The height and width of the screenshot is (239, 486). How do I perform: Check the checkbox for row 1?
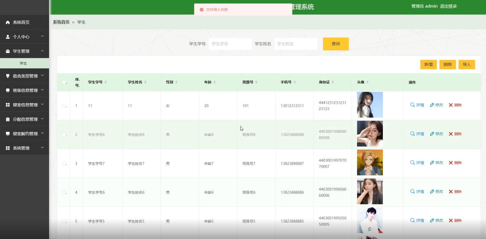point(64,106)
